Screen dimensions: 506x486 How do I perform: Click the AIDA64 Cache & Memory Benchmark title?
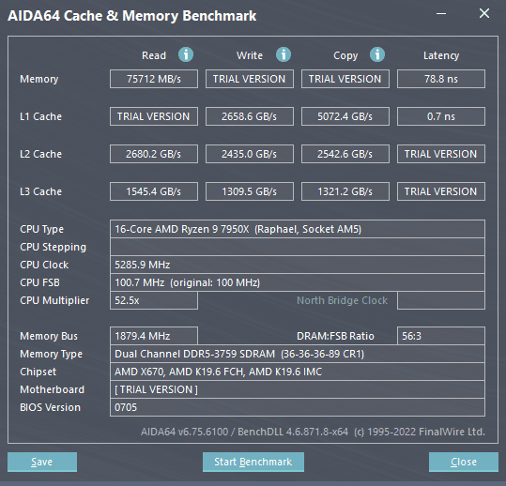click(x=132, y=16)
